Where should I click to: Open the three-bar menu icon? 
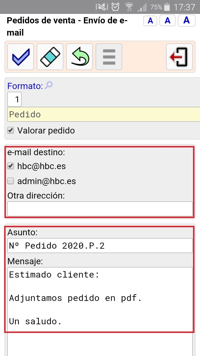point(109,57)
